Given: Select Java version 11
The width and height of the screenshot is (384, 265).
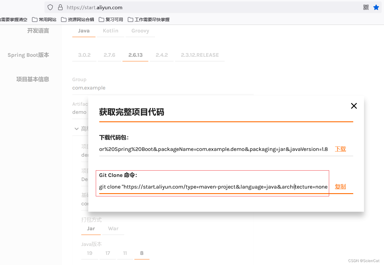Looking at the screenshot, I should point(125,253).
